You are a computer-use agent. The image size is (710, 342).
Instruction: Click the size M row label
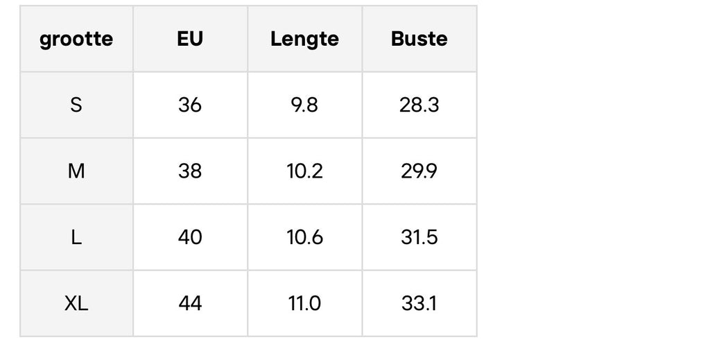(76, 171)
